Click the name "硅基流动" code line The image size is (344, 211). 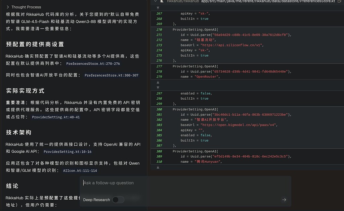point(198,40)
